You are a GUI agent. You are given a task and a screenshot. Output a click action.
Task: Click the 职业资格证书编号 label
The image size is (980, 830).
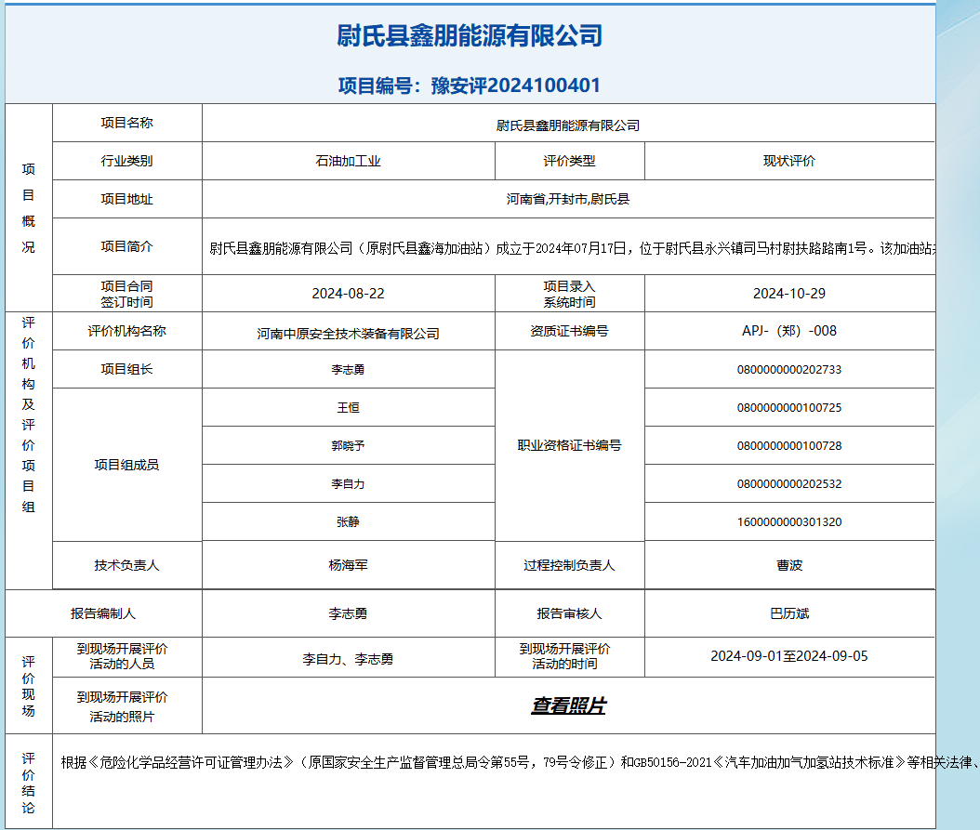(x=569, y=445)
